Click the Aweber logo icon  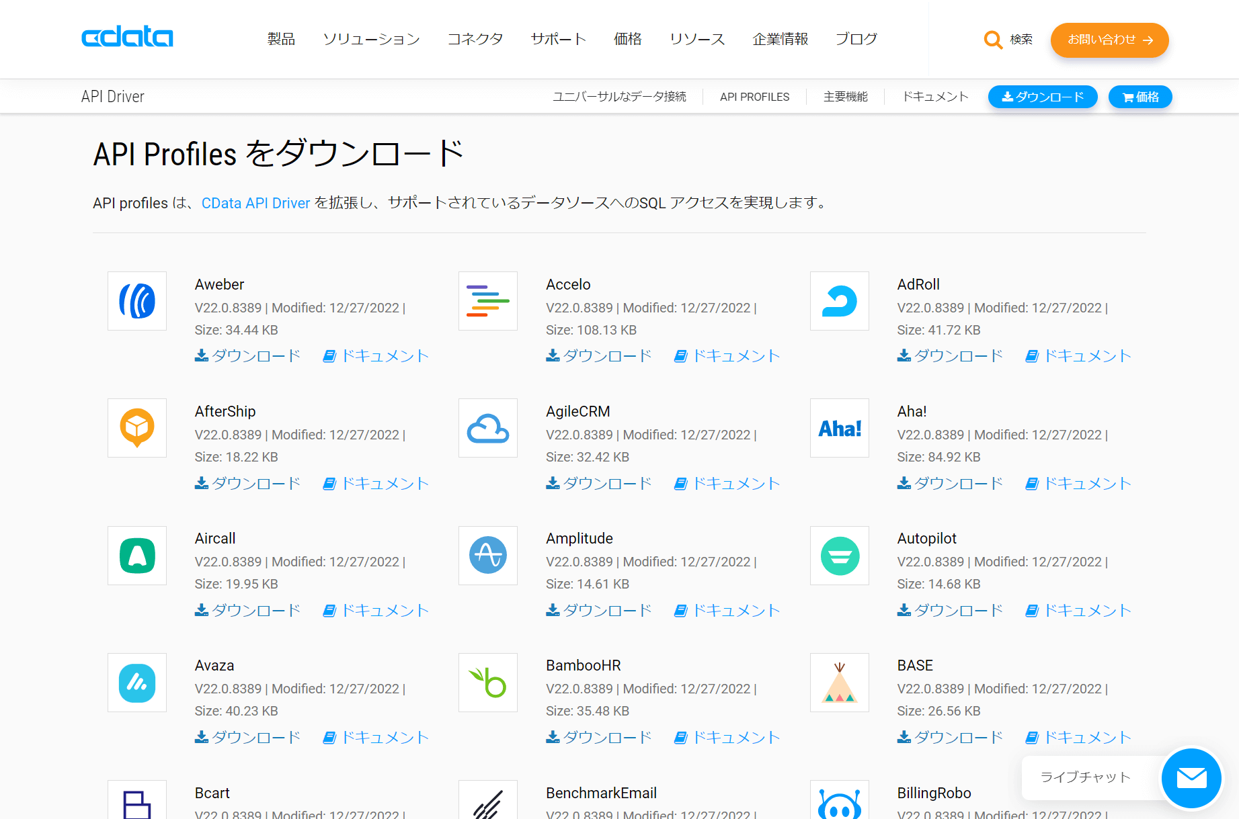[x=137, y=301]
